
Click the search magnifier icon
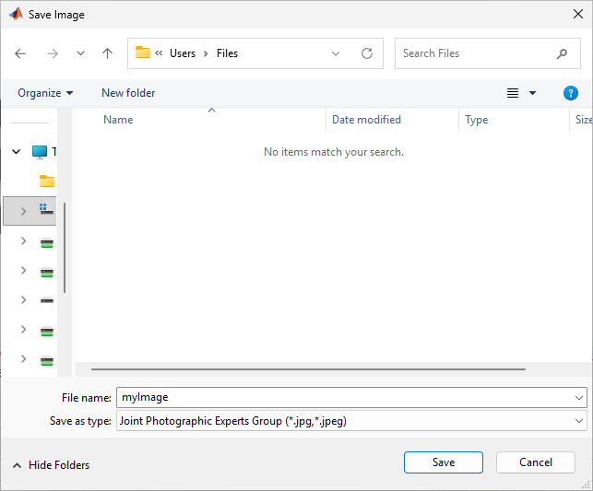pos(562,53)
